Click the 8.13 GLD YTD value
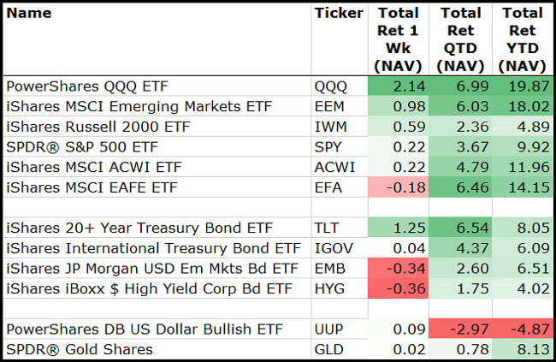Image resolution: width=556 pixels, height=362 pixels. pos(523,350)
